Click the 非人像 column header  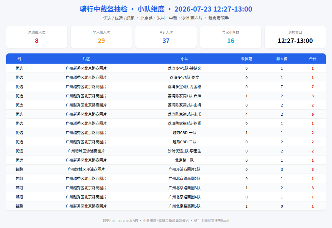[x=282, y=59]
